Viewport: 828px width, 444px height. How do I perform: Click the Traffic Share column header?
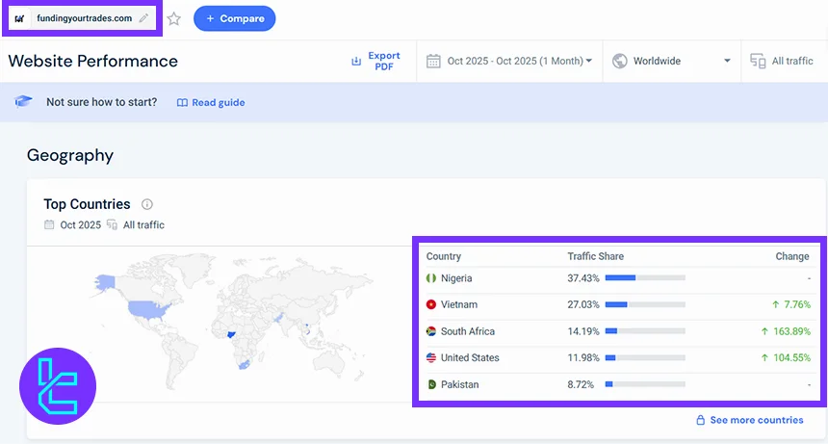(596, 256)
